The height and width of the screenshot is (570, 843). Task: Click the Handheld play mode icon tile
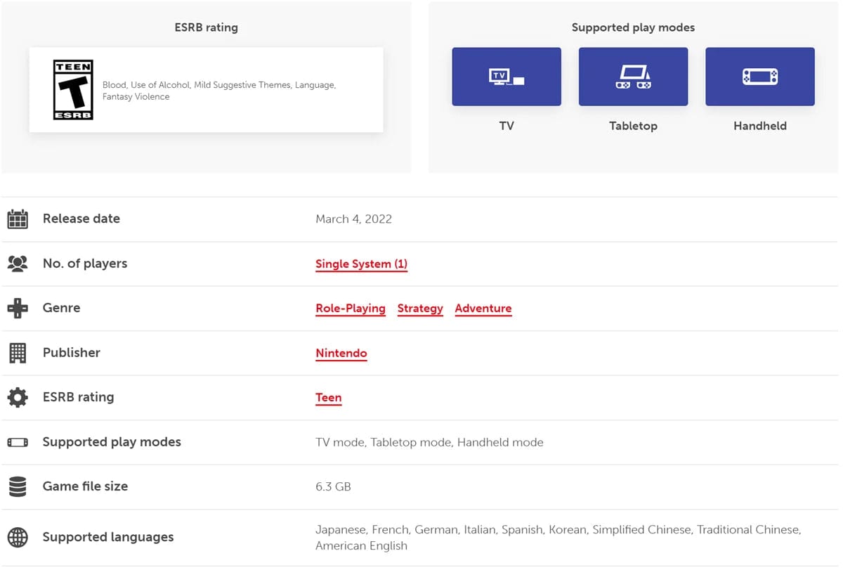[x=759, y=77]
